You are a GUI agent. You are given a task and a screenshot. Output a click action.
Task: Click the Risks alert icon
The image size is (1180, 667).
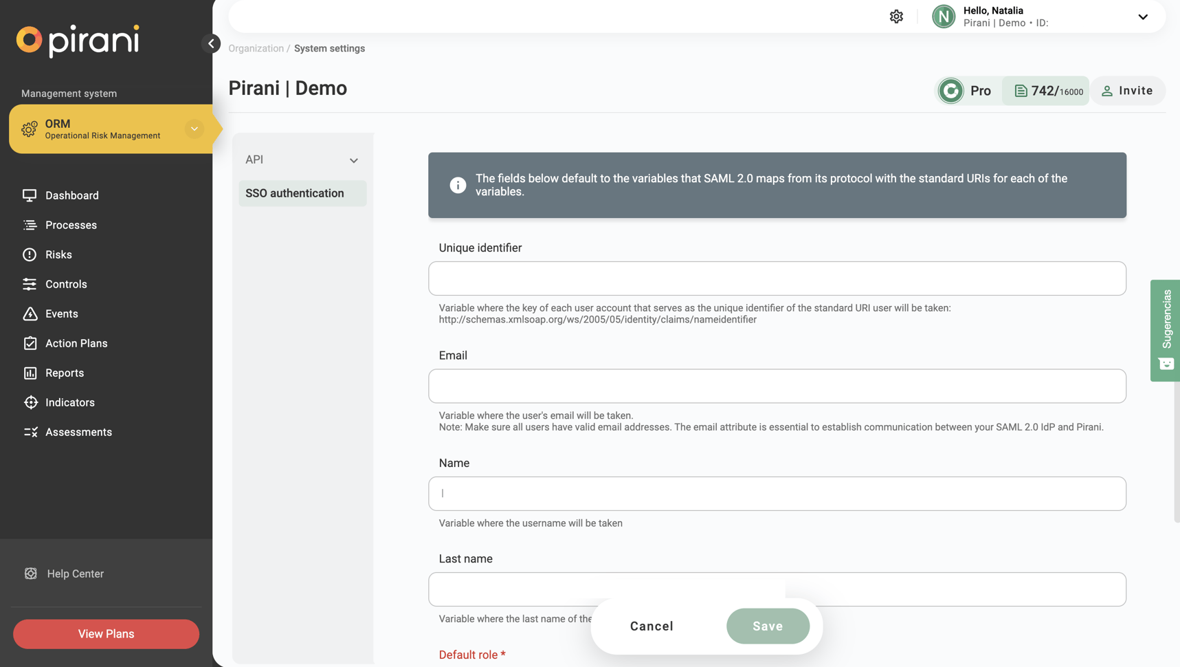click(30, 254)
